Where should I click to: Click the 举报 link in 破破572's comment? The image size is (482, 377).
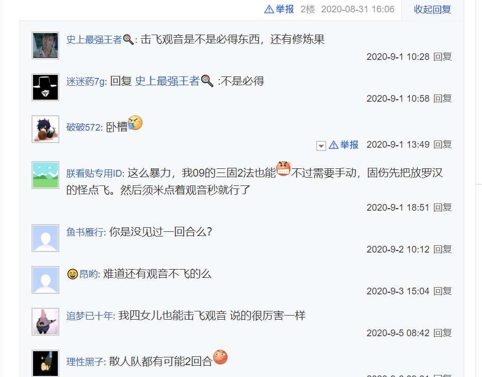[349, 145]
